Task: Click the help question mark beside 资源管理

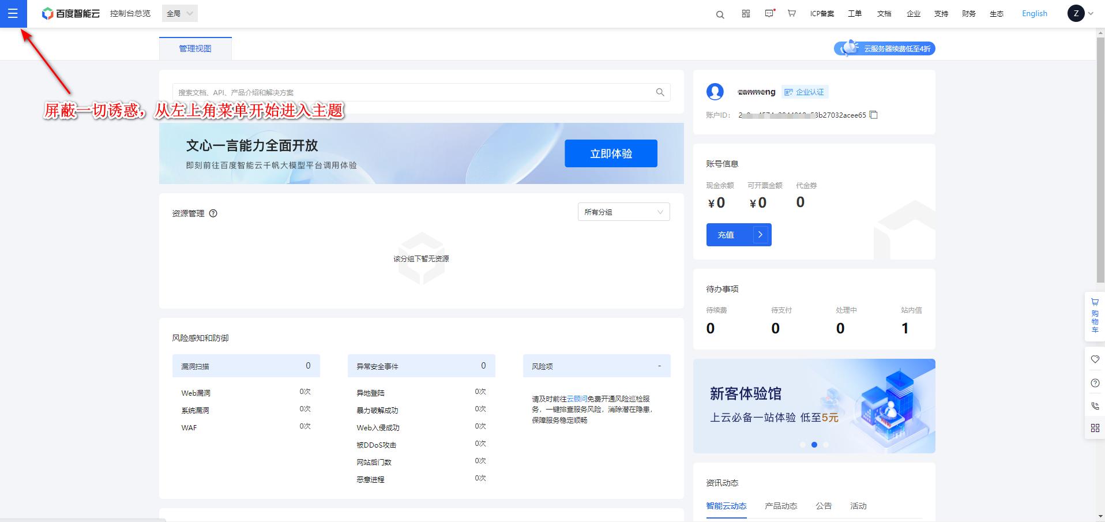Action: pyautogui.click(x=213, y=213)
